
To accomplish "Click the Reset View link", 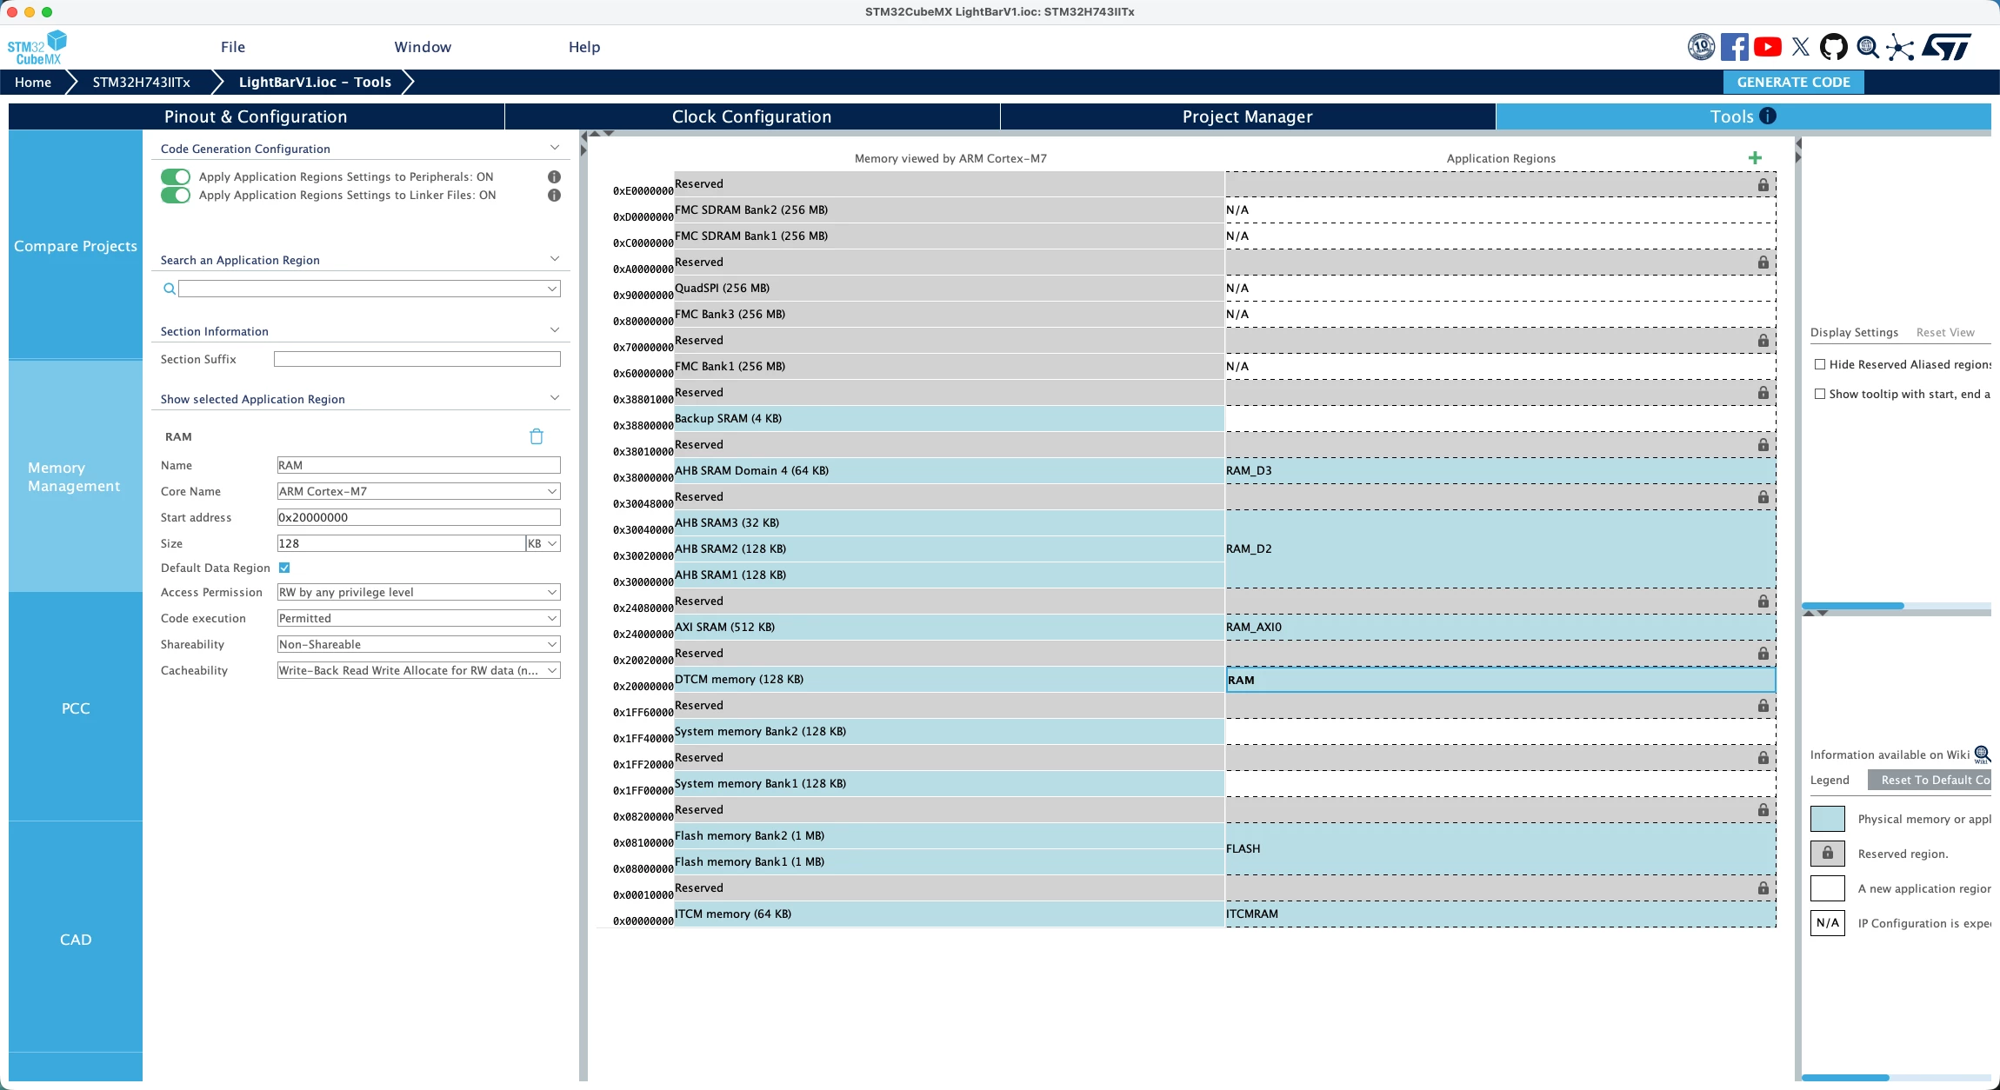I will coord(1945,332).
